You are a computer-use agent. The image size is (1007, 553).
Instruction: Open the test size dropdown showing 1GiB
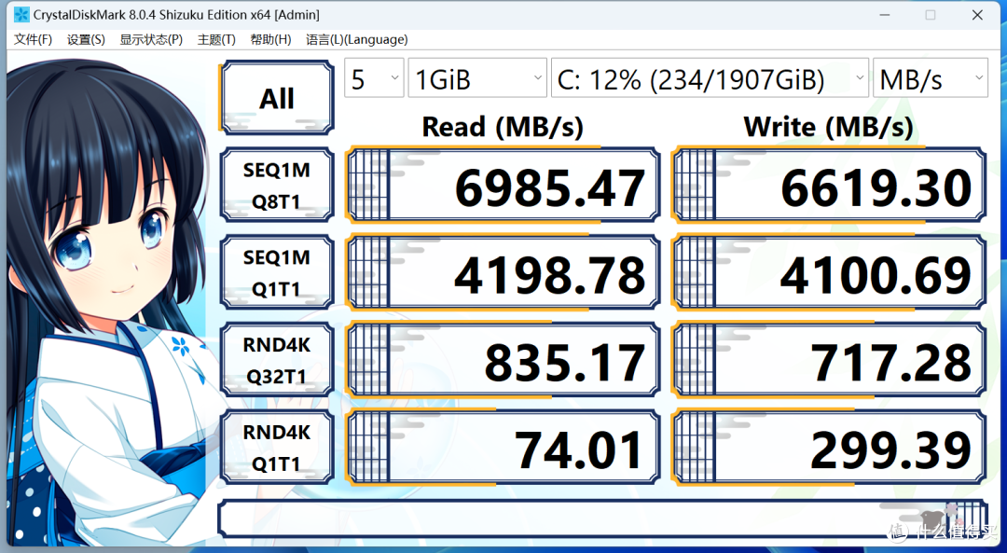coord(476,78)
